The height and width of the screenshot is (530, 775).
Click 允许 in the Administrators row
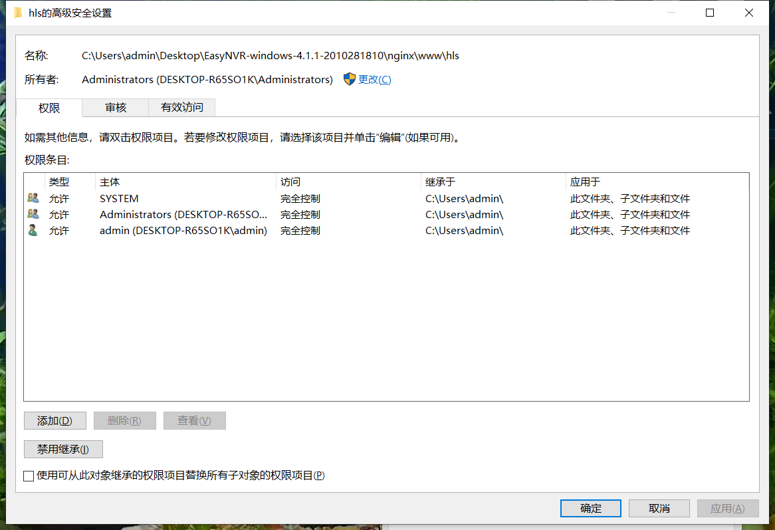pyautogui.click(x=58, y=215)
